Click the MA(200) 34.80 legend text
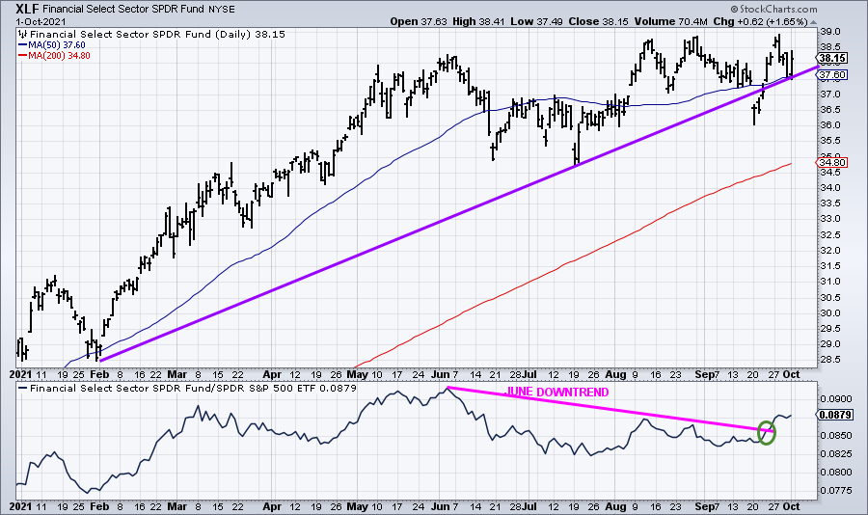The height and width of the screenshot is (515, 868). tap(59, 55)
